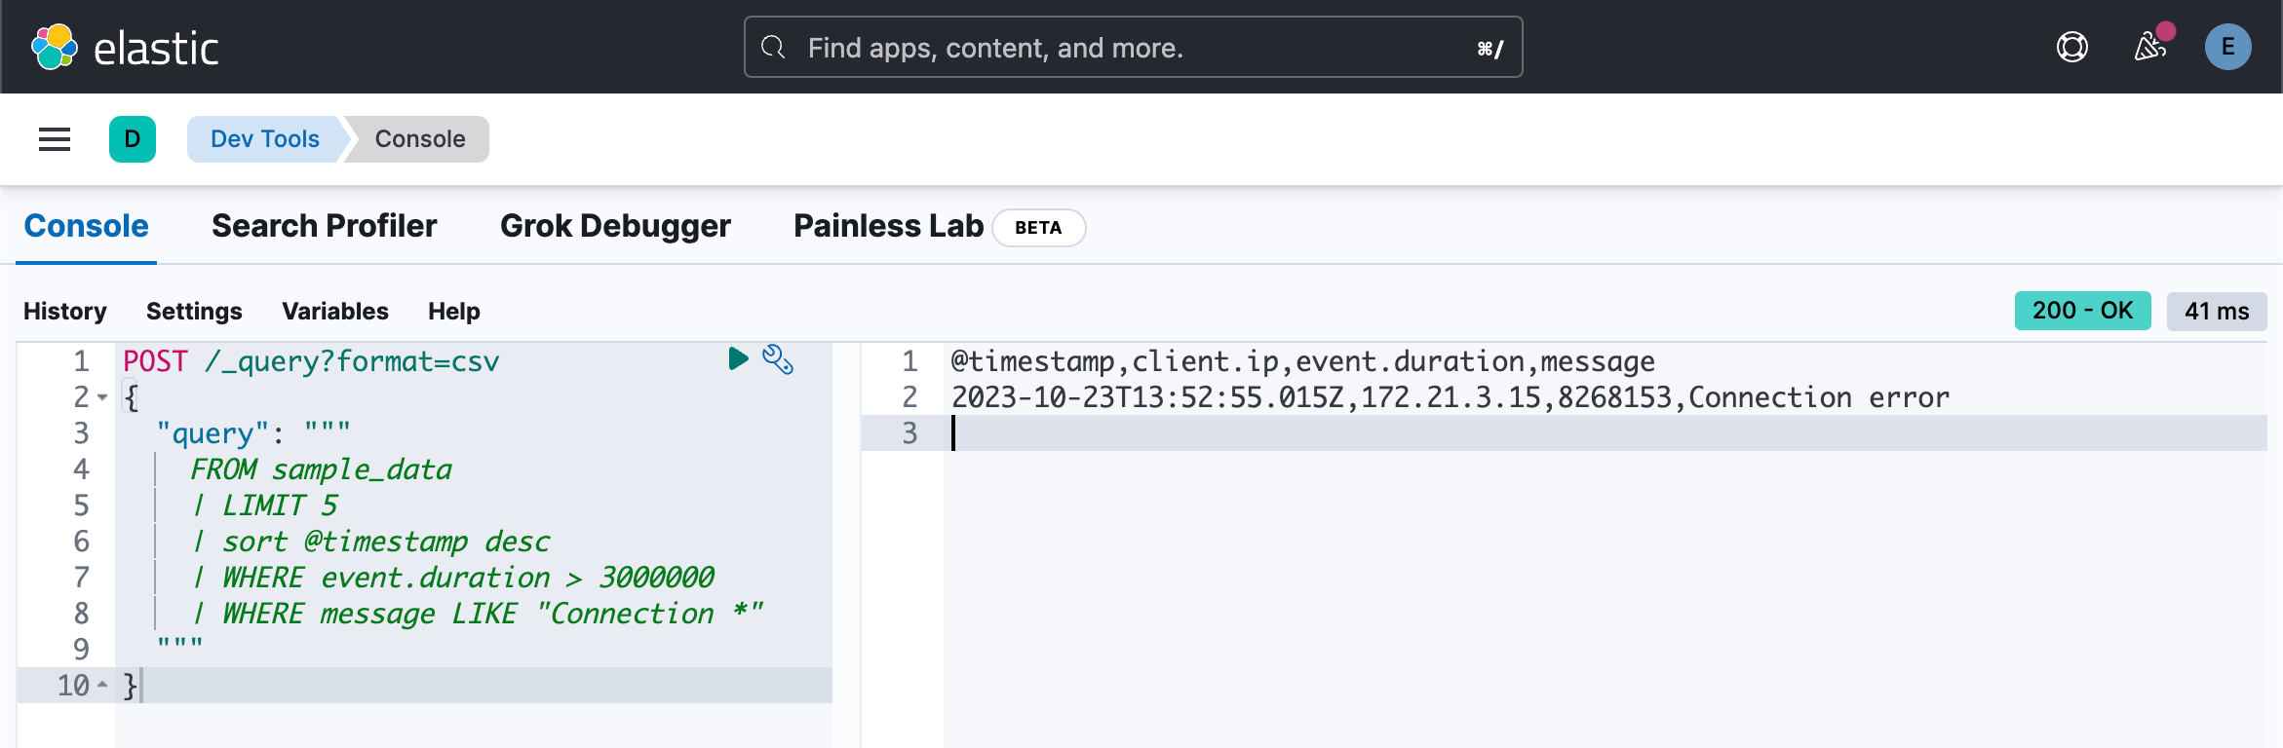2283x748 pixels.
Task: Click the Help link in console
Action: (453, 312)
